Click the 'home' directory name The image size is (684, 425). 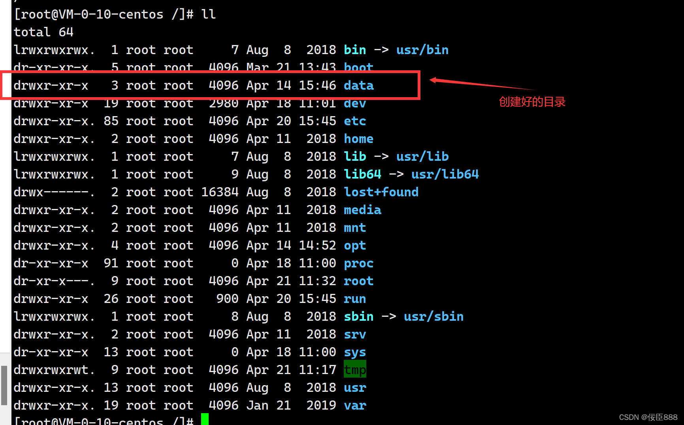358,139
